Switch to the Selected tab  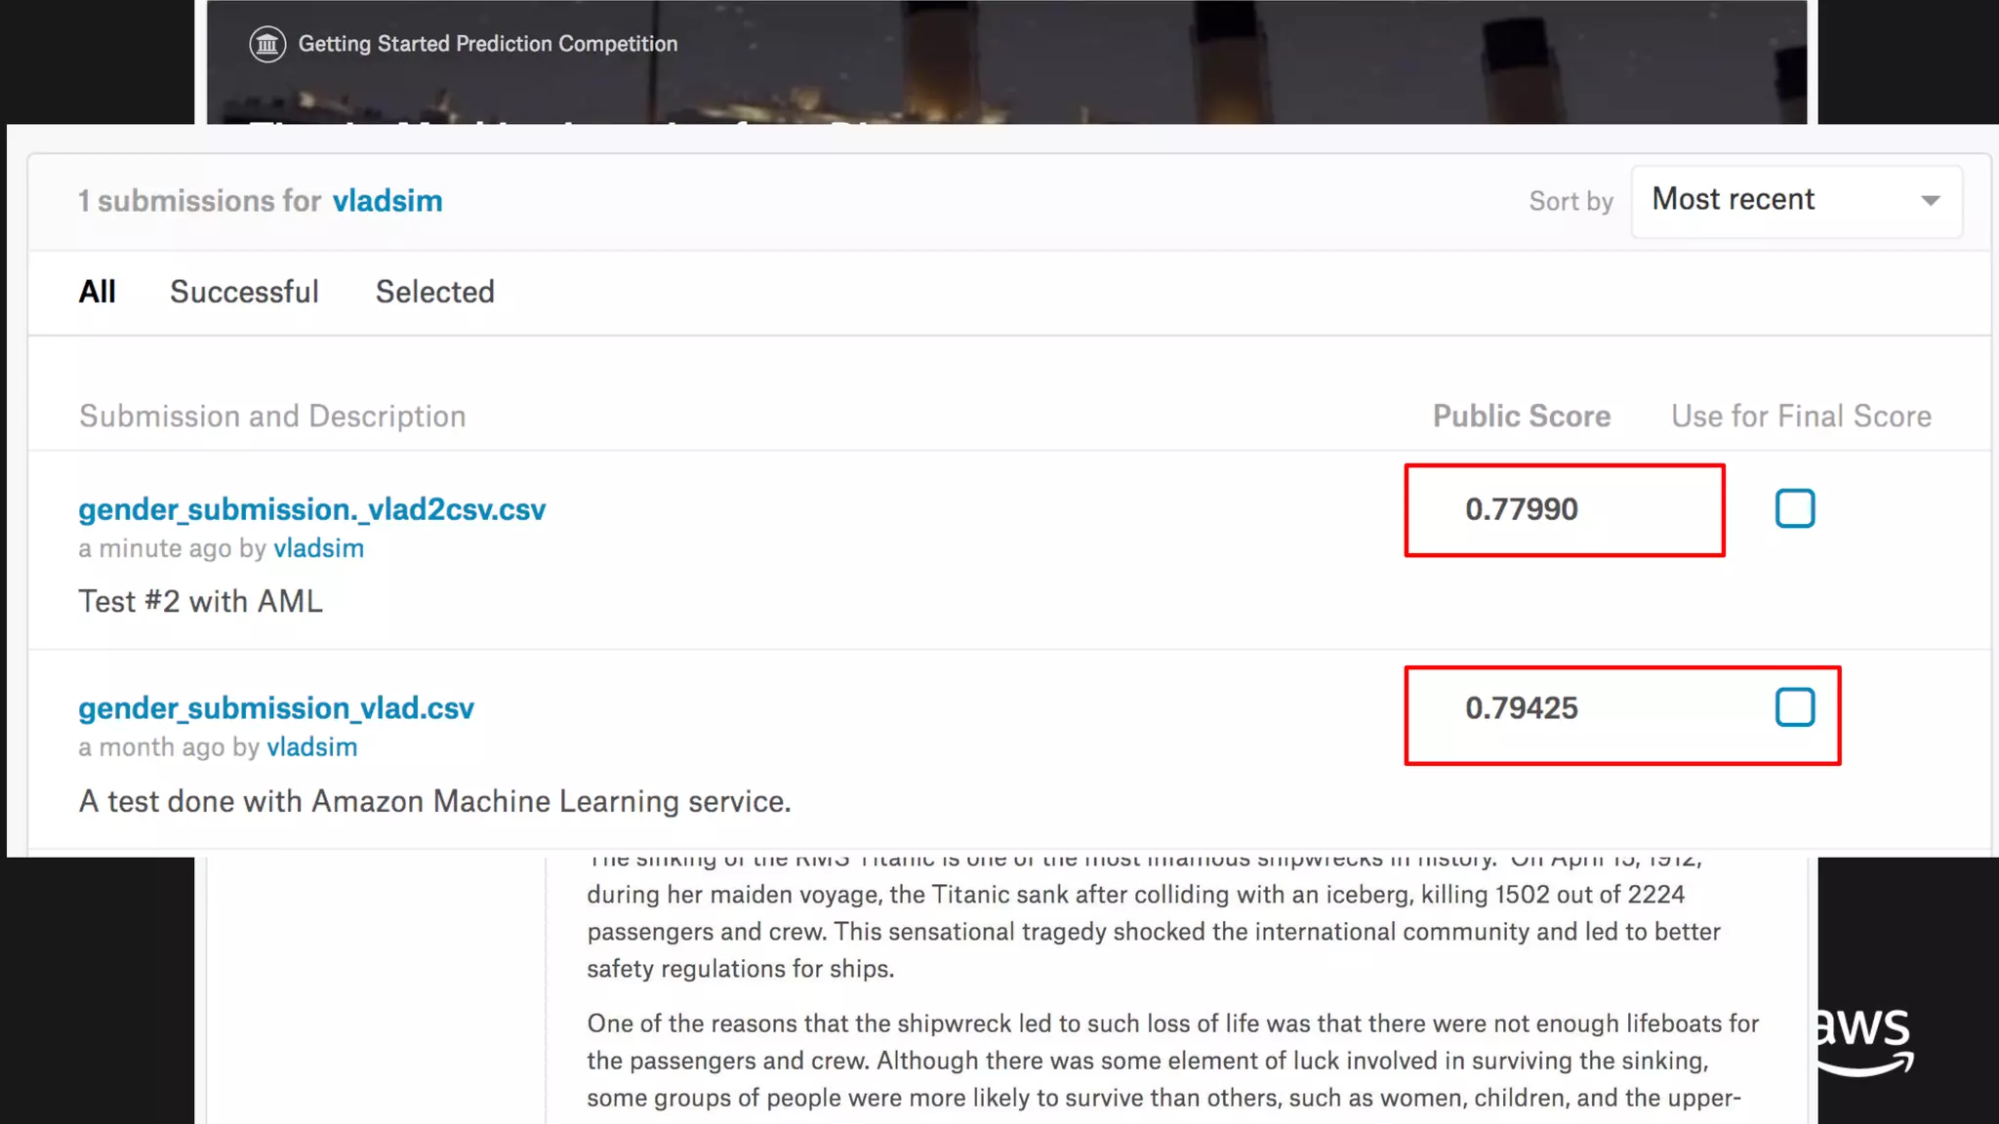(434, 292)
